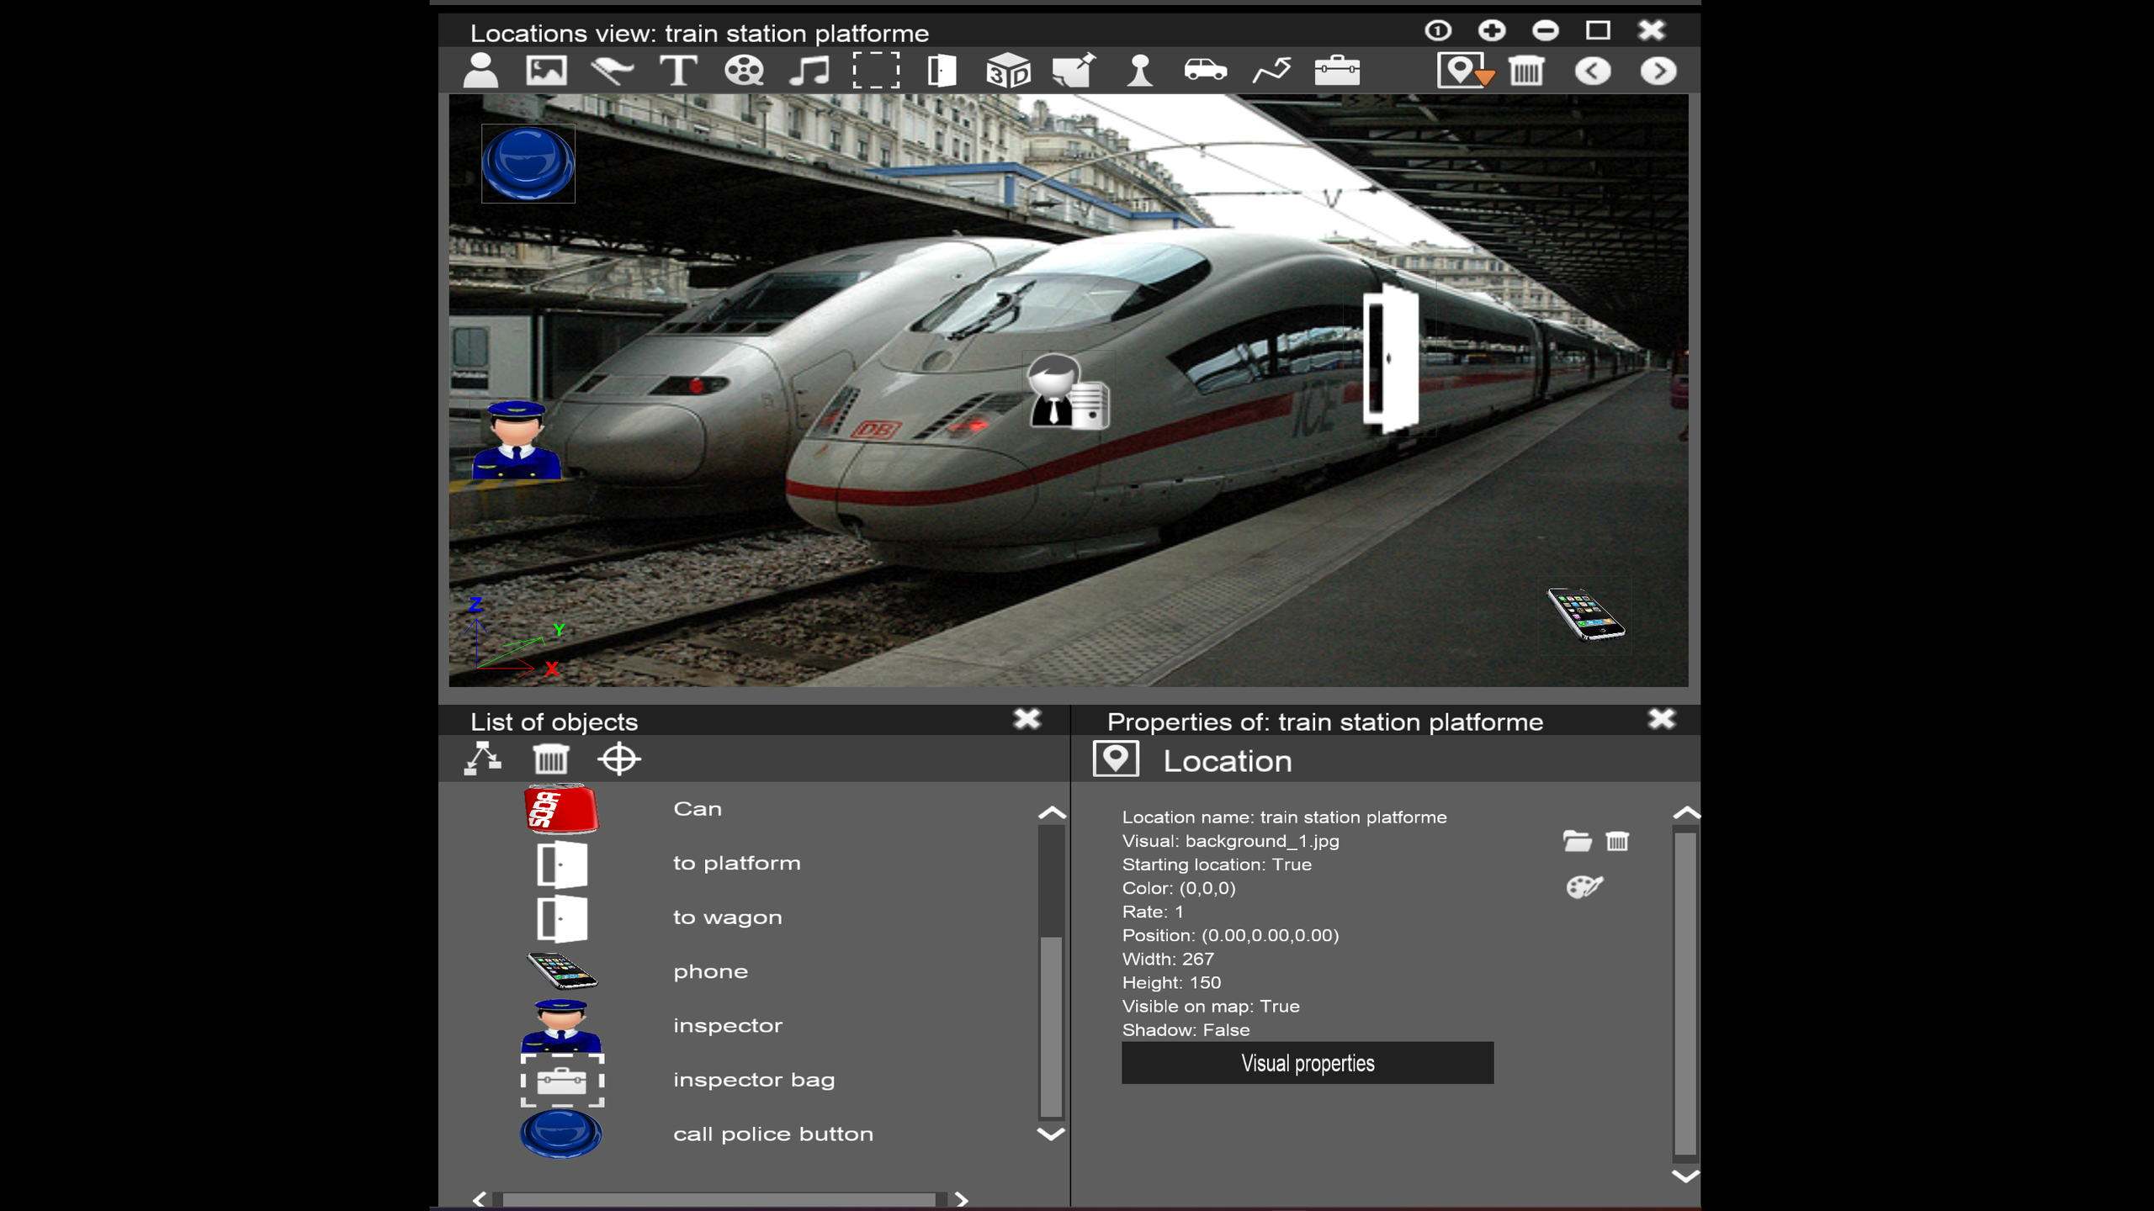Click the objects list horizontal scrollbar

[x=719, y=1199]
